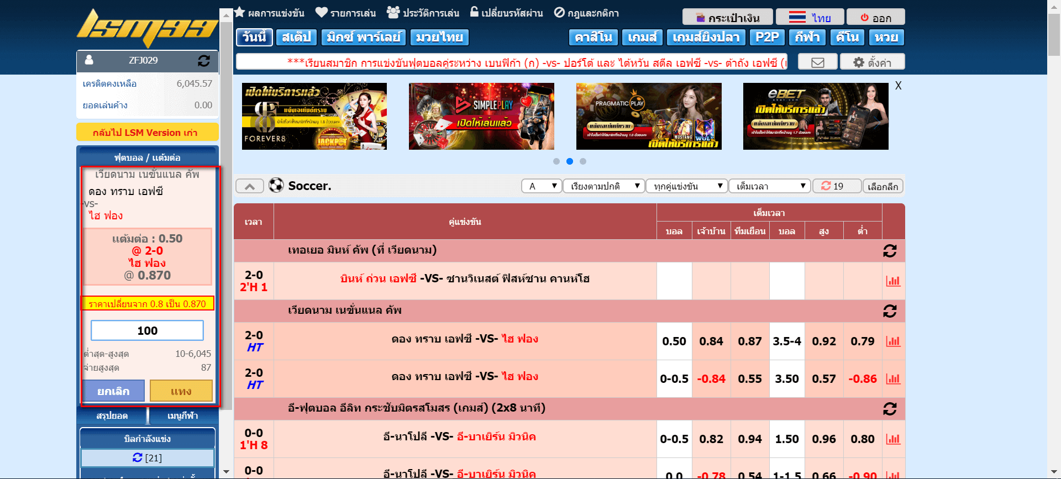Open stats chart for Dong Thap 0.50 handicap row

(892, 341)
